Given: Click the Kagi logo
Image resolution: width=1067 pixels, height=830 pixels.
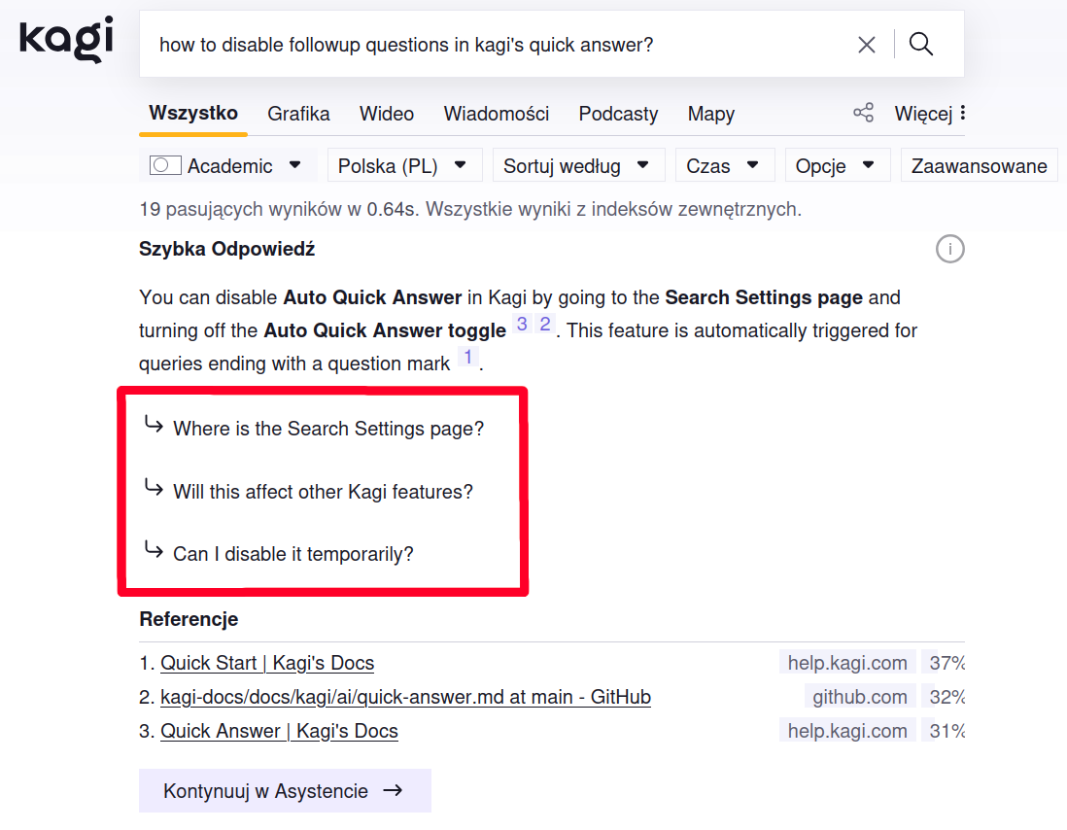Looking at the screenshot, I should click(x=66, y=40).
